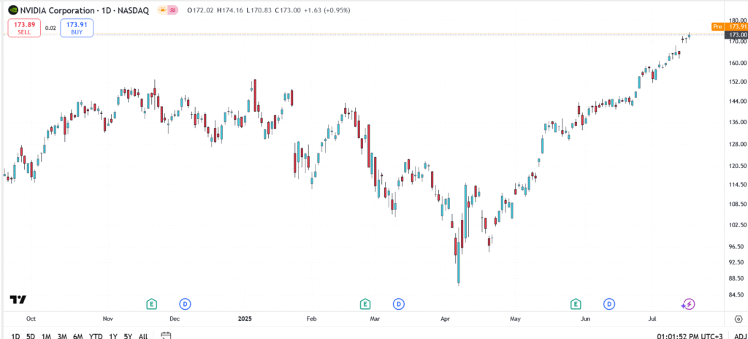Viewport: 748px width, 339px height.
Task: Switch to the YTD range
Action: 96,336
